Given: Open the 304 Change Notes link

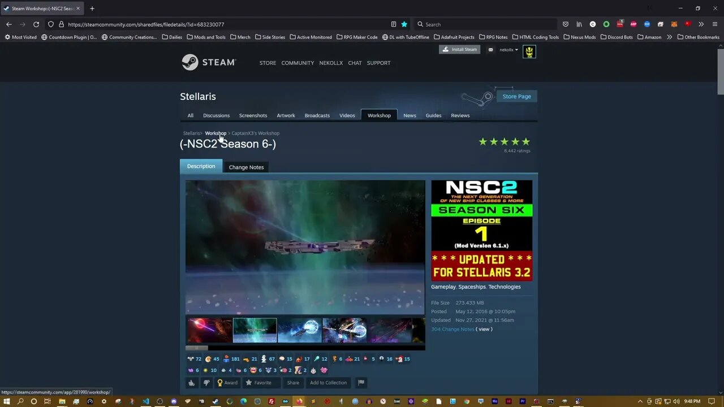Looking at the screenshot, I should [453, 329].
